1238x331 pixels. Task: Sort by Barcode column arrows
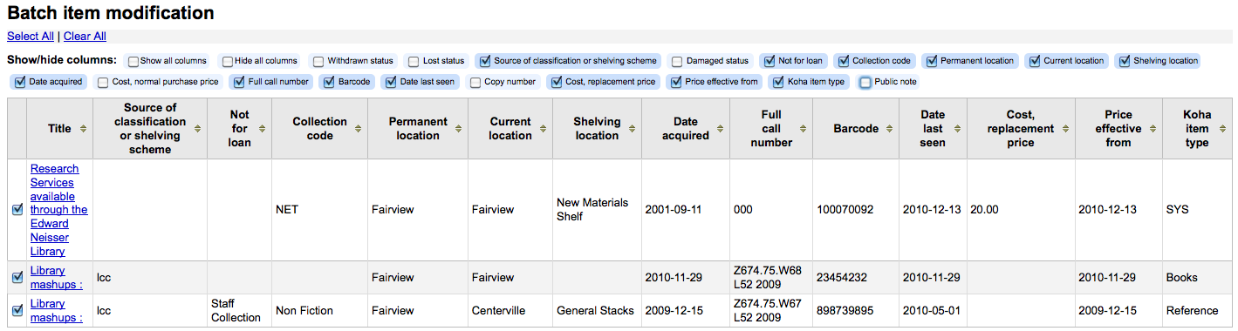click(x=890, y=129)
